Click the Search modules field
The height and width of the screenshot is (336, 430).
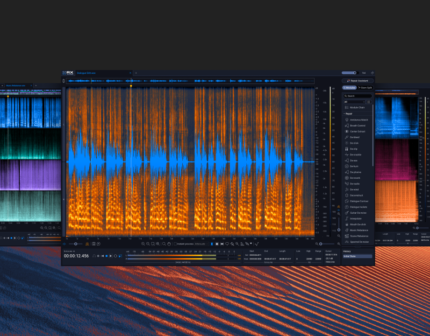(x=358, y=96)
